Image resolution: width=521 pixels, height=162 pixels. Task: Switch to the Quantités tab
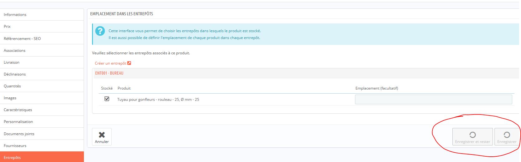click(x=42, y=86)
